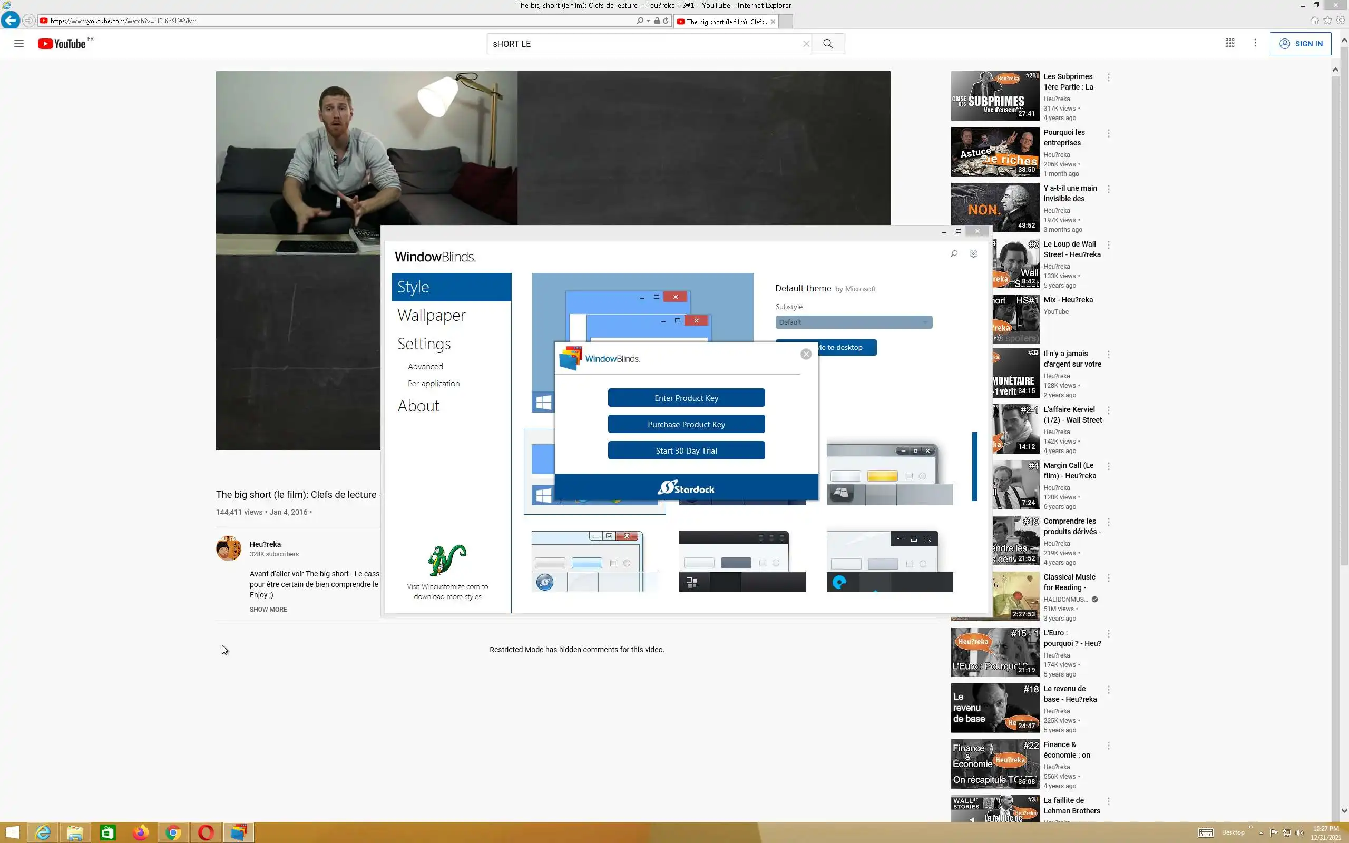Open WindowBlinds settings gear icon
Screen dimensions: 1349x843
(973, 253)
